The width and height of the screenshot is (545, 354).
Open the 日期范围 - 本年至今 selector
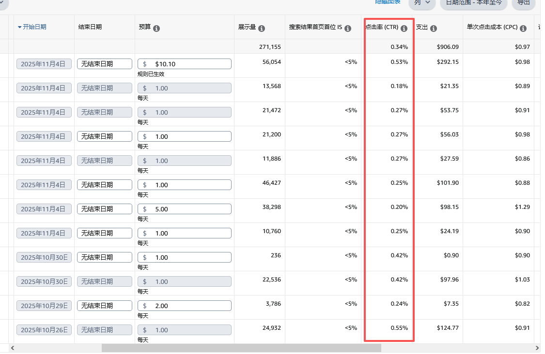tap(473, 2)
